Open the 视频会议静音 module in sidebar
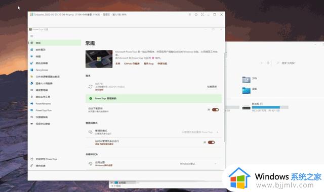 (55, 123)
